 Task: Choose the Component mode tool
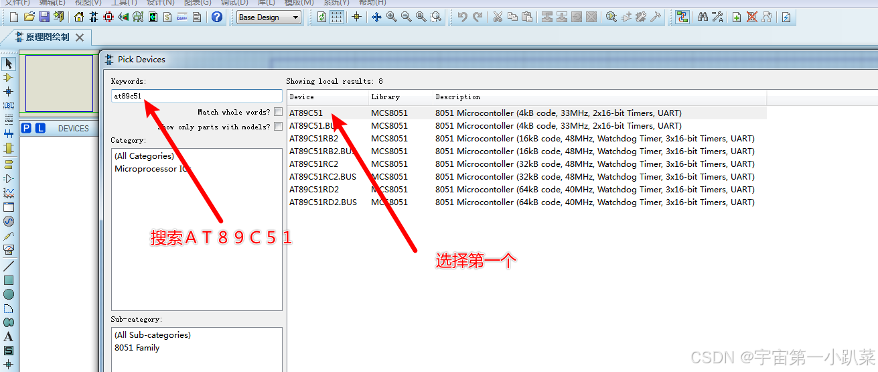(9, 78)
